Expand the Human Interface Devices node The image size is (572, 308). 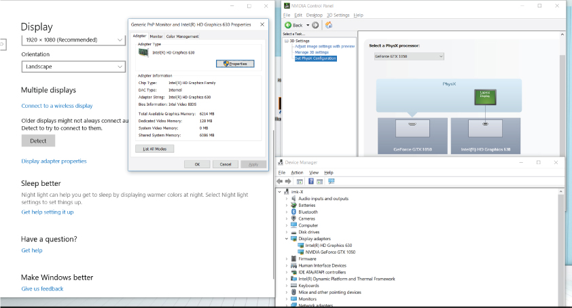point(287,265)
